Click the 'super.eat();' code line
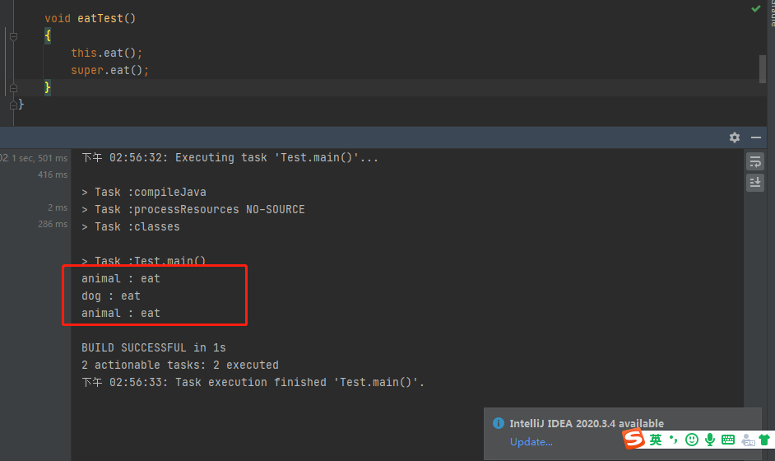Image resolution: width=775 pixels, height=461 pixels. point(109,70)
